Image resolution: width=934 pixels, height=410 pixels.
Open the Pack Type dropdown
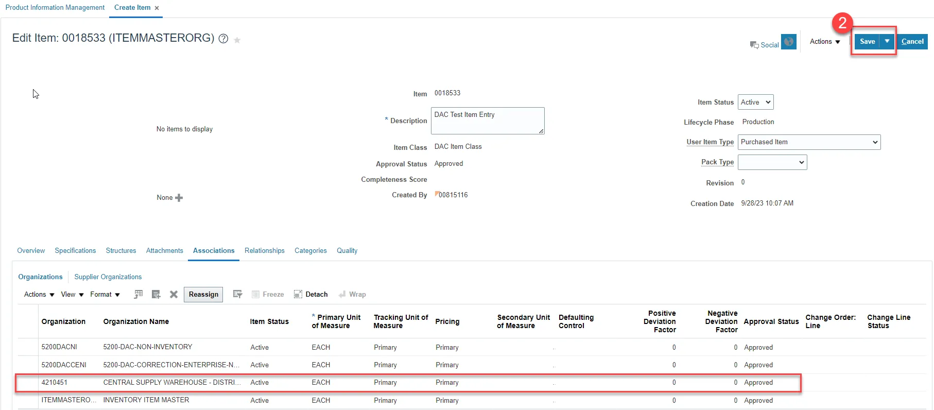click(772, 162)
